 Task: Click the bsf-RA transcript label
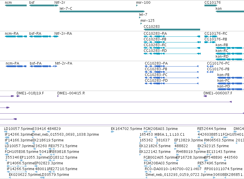pos(35,34)
